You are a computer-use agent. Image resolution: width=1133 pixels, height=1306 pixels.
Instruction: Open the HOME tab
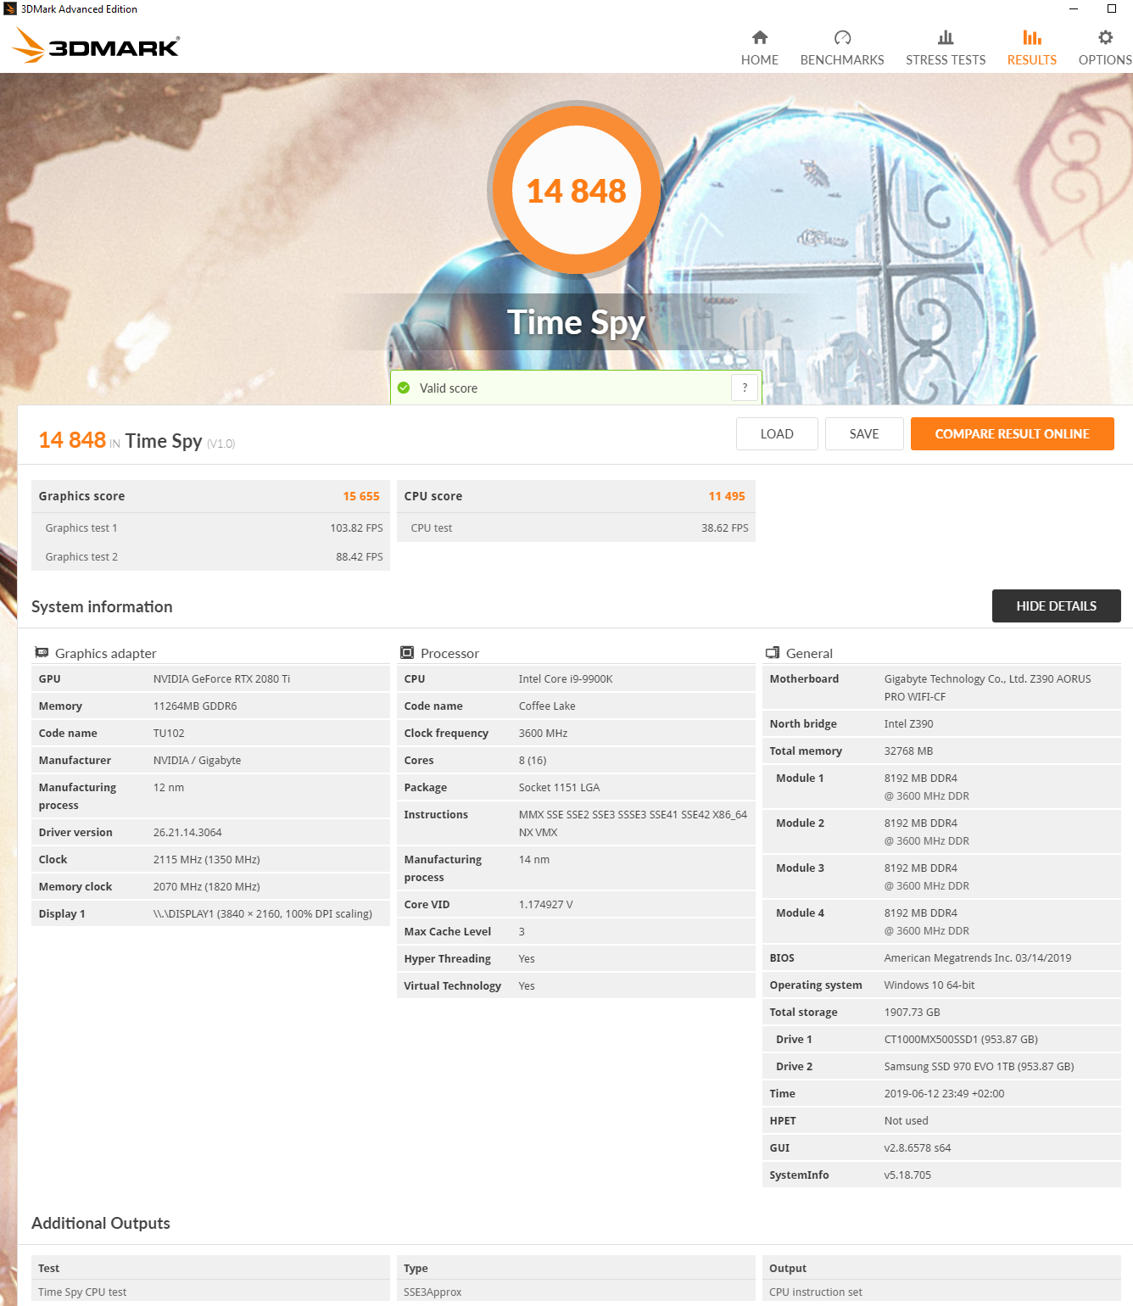tap(760, 49)
